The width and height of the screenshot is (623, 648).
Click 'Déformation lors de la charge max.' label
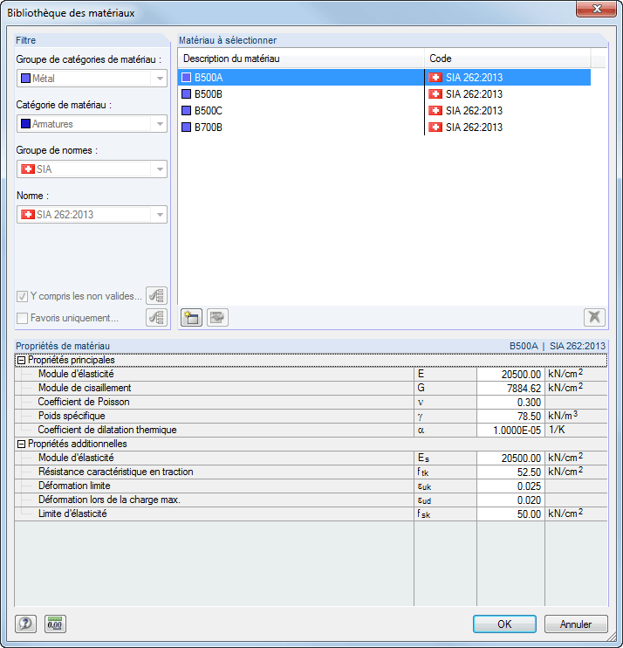click(109, 500)
